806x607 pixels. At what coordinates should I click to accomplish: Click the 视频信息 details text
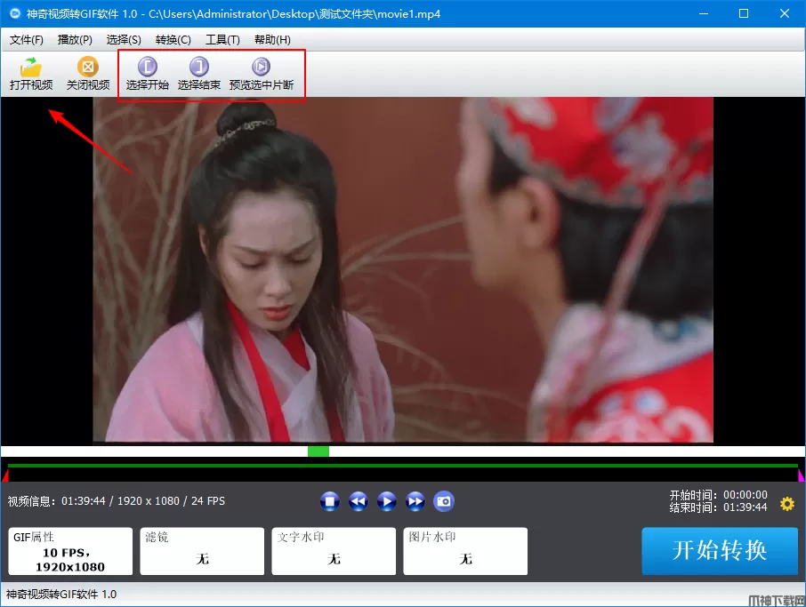tap(117, 500)
